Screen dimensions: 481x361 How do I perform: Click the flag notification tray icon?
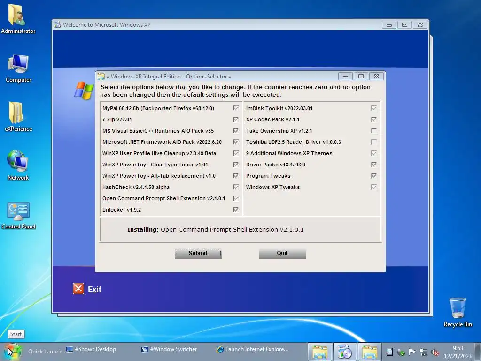tap(412, 352)
